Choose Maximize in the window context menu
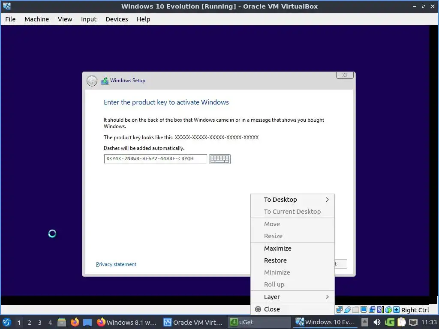Viewport: 439px width, 329px height. (292, 248)
